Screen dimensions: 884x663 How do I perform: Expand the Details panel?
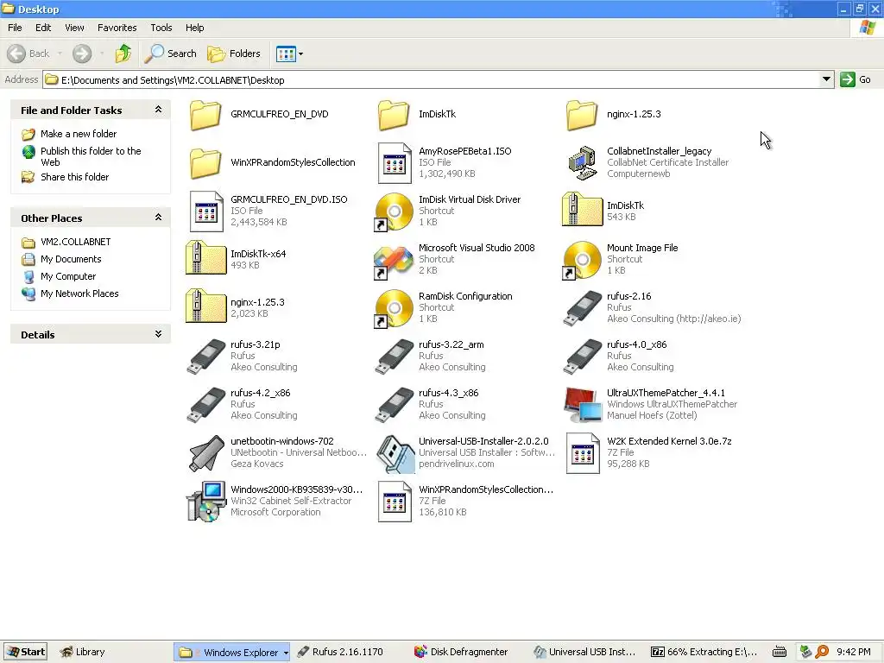159,334
